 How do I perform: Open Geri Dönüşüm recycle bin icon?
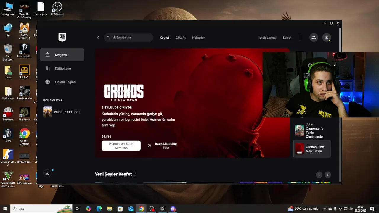pos(8,52)
